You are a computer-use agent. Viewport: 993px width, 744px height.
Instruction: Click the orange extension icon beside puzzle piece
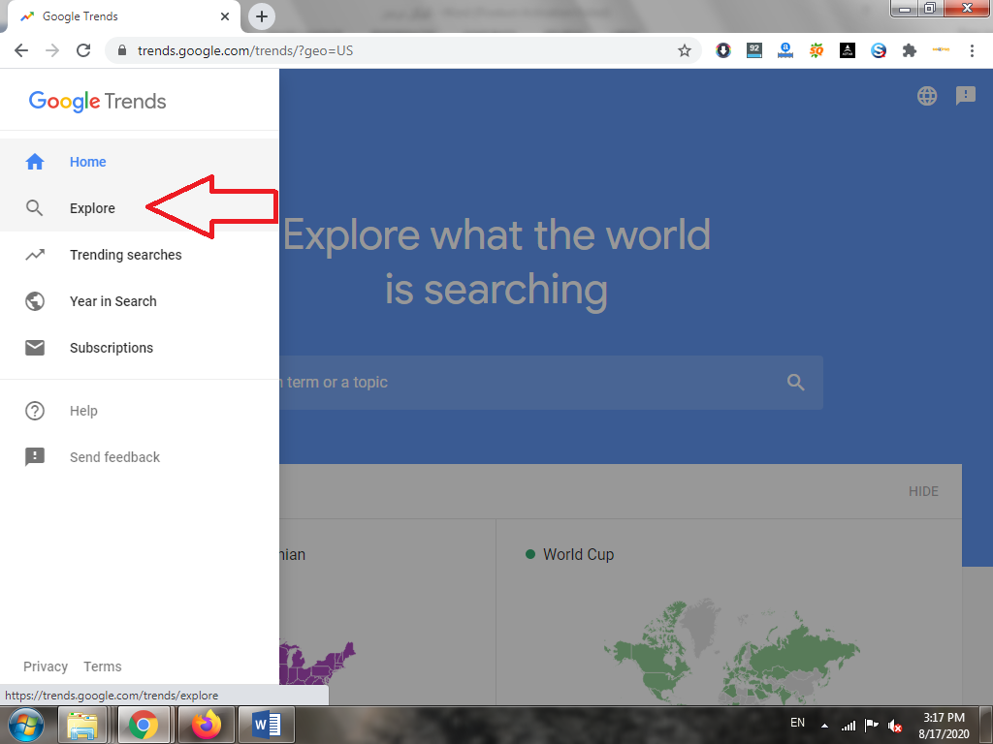tap(941, 49)
